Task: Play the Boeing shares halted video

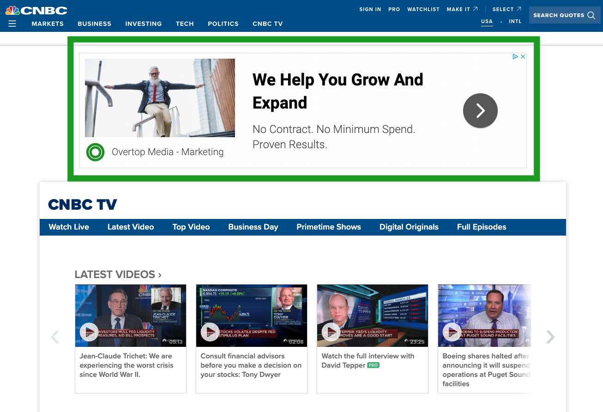Action: click(452, 332)
